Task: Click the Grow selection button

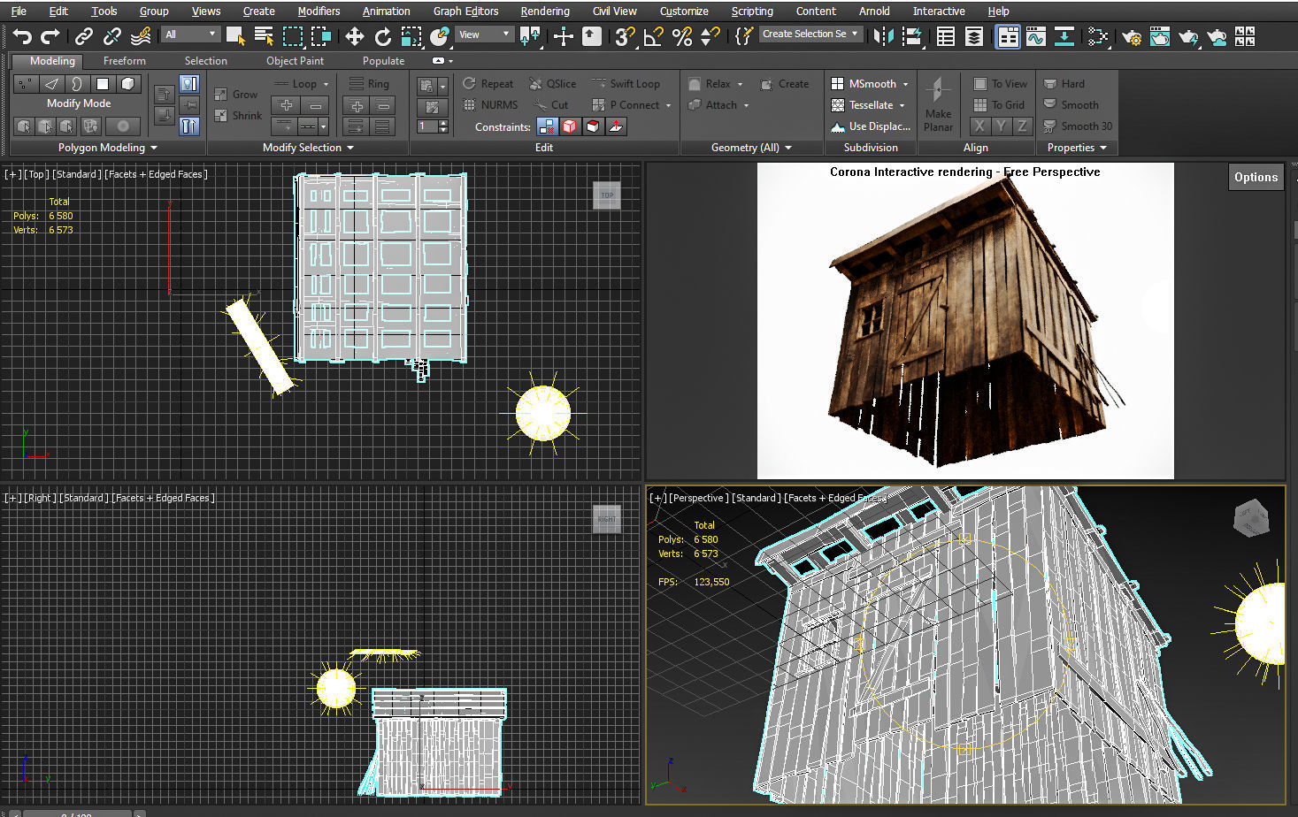Action: [236, 94]
